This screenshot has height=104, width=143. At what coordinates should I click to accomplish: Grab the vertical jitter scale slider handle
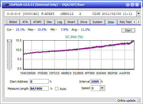[9, 41]
